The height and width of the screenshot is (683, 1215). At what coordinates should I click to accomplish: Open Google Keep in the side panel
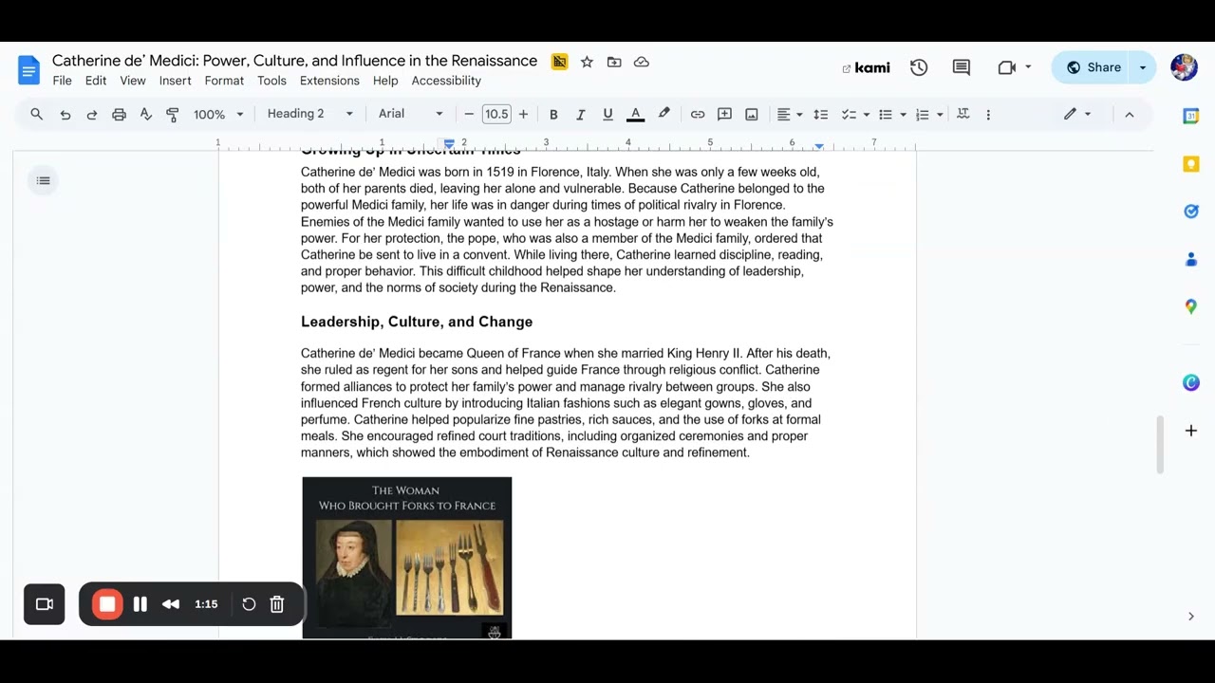click(x=1191, y=164)
